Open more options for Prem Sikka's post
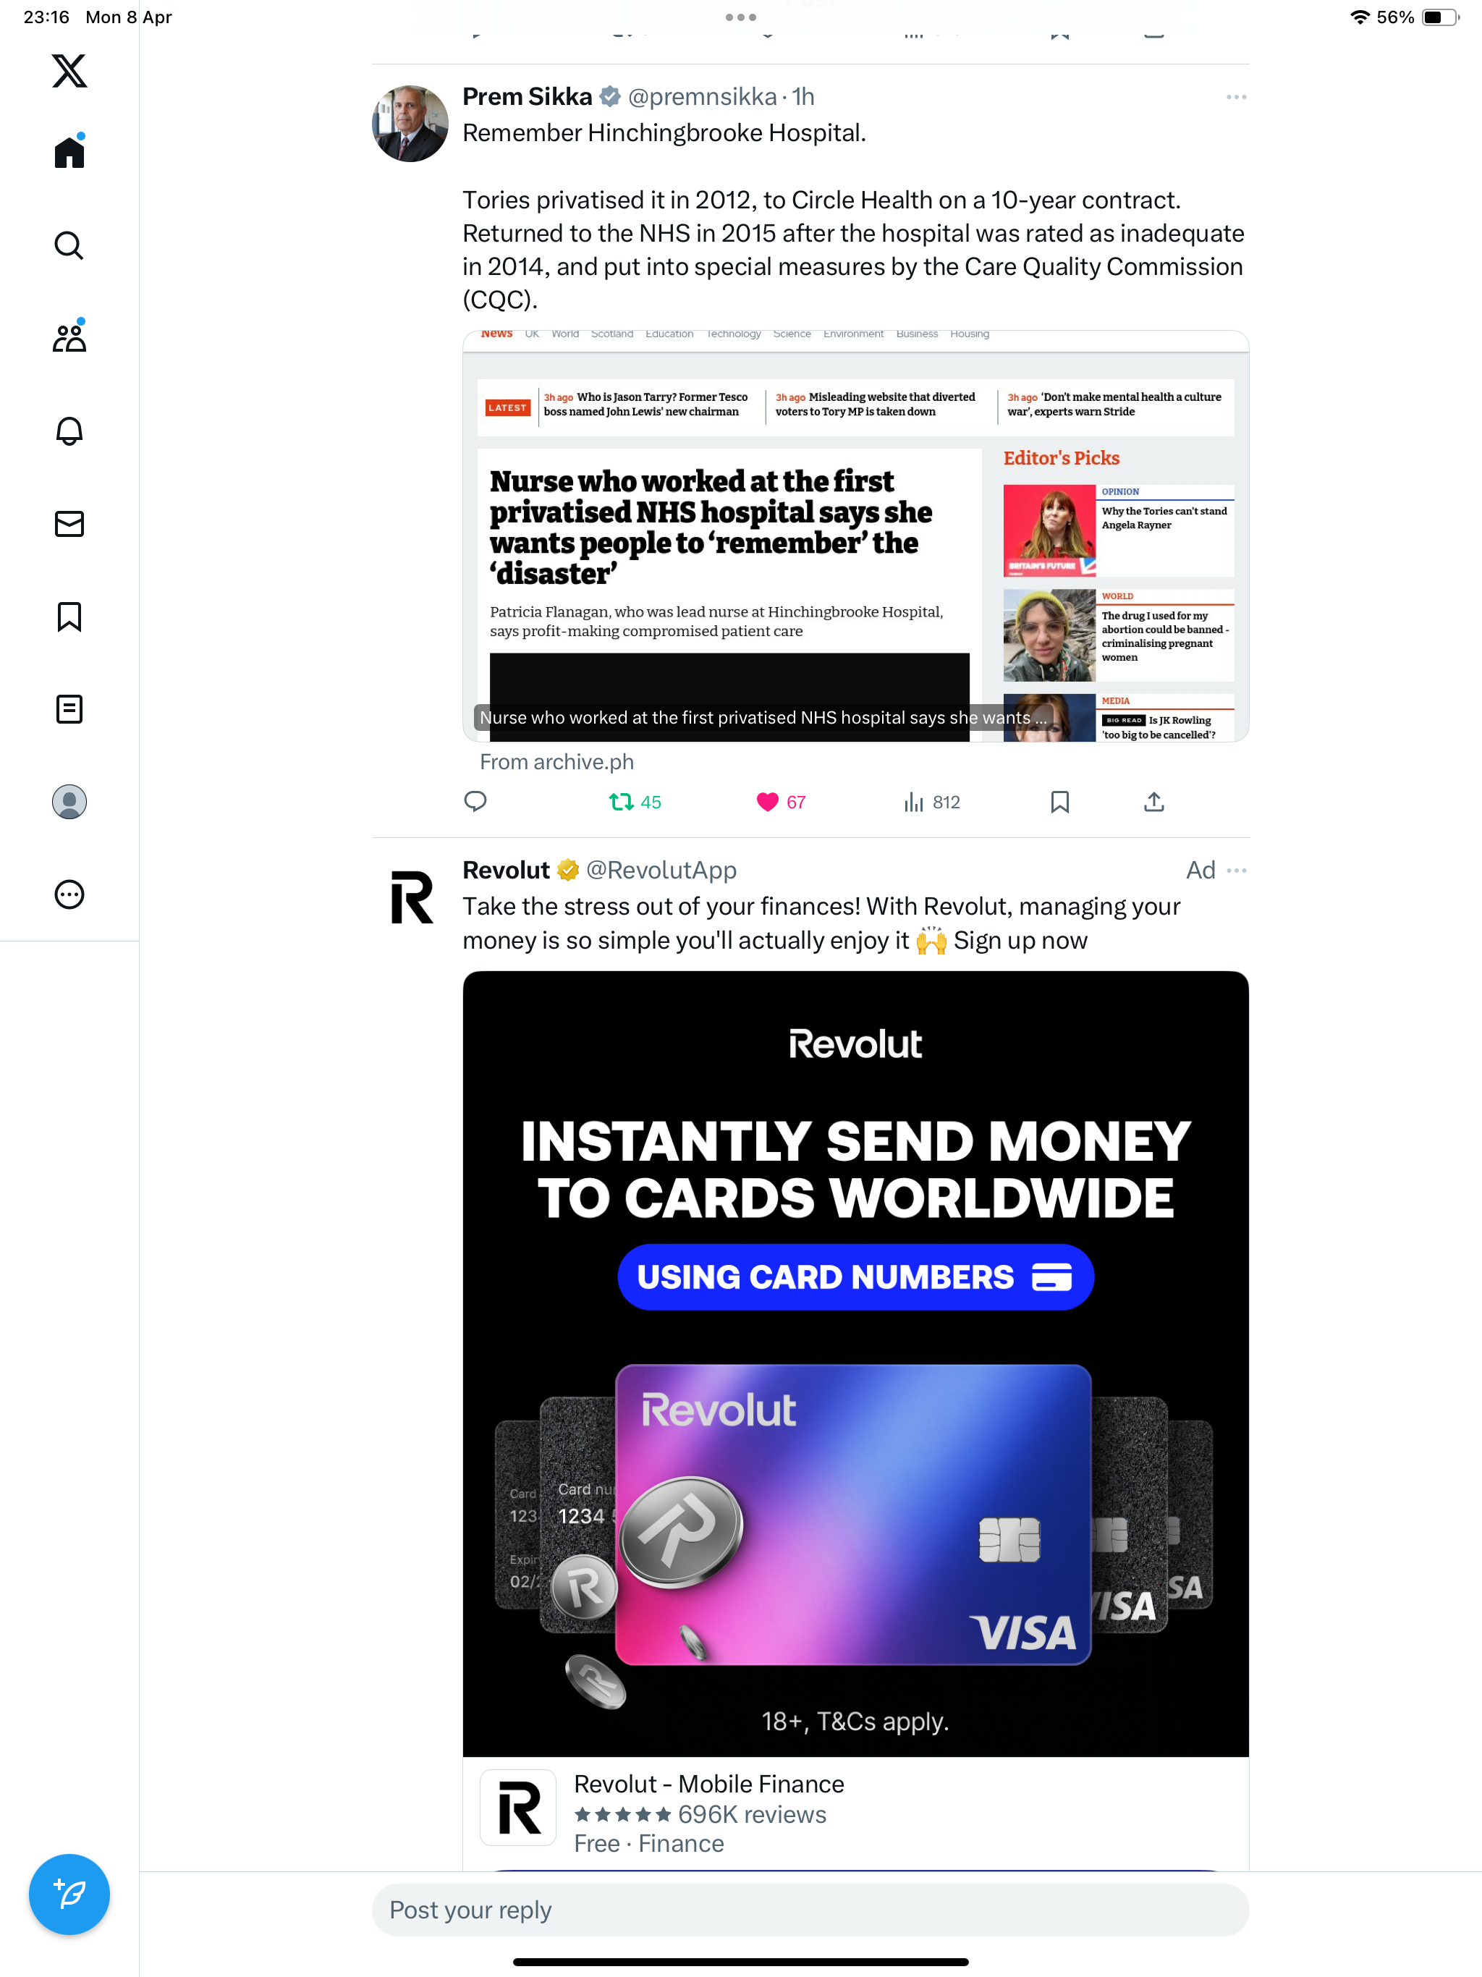1482x1977 pixels. (x=1236, y=96)
